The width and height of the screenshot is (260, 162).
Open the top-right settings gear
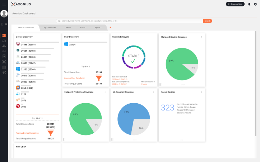[x=255, y=4]
